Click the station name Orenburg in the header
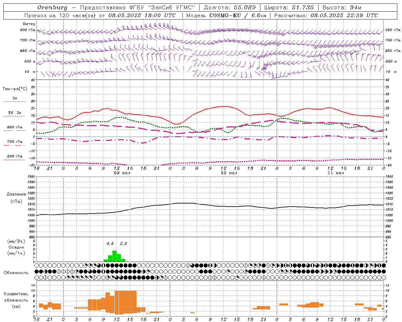This screenshot has height=322, width=402. pyautogui.click(x=52, y=8)
